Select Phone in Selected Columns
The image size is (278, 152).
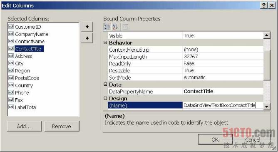pos(22,92)
